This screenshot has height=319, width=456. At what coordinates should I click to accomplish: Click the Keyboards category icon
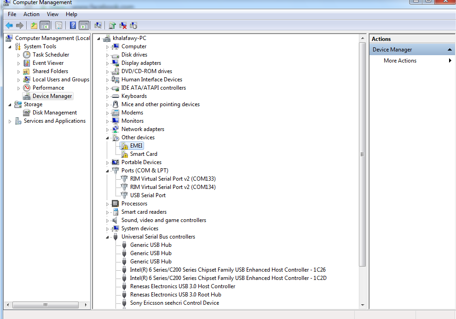point(115,96)
